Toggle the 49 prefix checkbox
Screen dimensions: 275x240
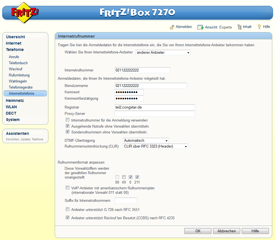pos(124,177)
